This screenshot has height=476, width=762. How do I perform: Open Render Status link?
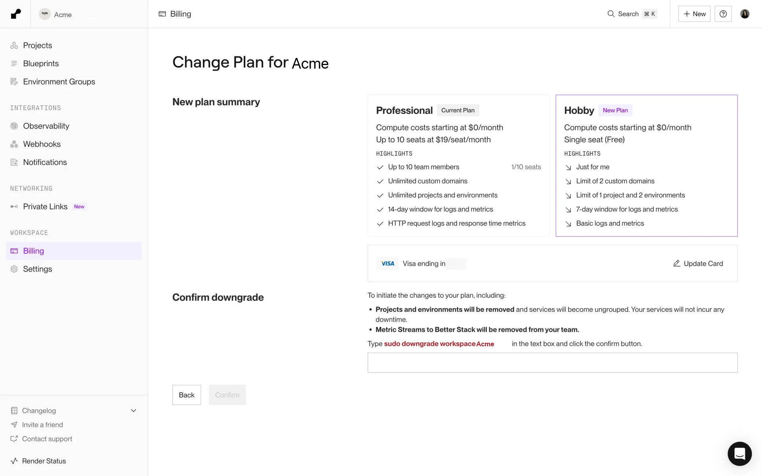click(x=44, y=461)
